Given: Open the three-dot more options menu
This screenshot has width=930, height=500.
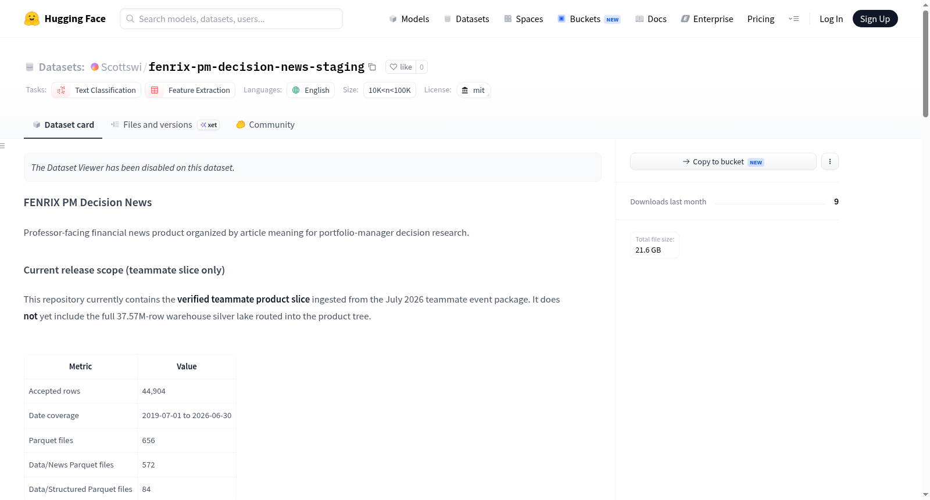Looking at the screenshot, I should [830, 161].
